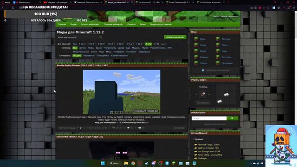297x167 pixels.
Task: Open the Видео section grass-block icon
Action: coord(196,51)
